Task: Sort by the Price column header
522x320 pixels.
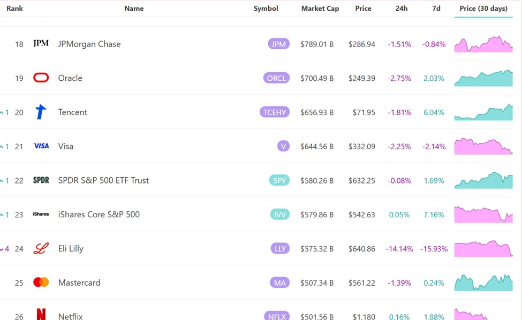Action: [x=363, y=9]
